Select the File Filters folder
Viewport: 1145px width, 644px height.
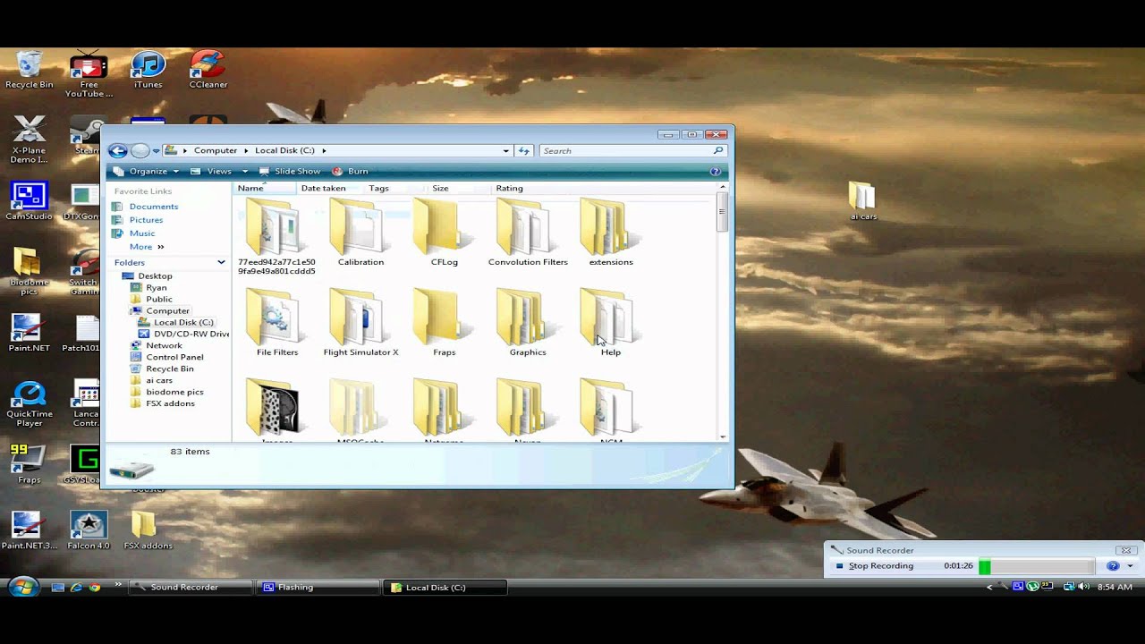click(277, 323)
